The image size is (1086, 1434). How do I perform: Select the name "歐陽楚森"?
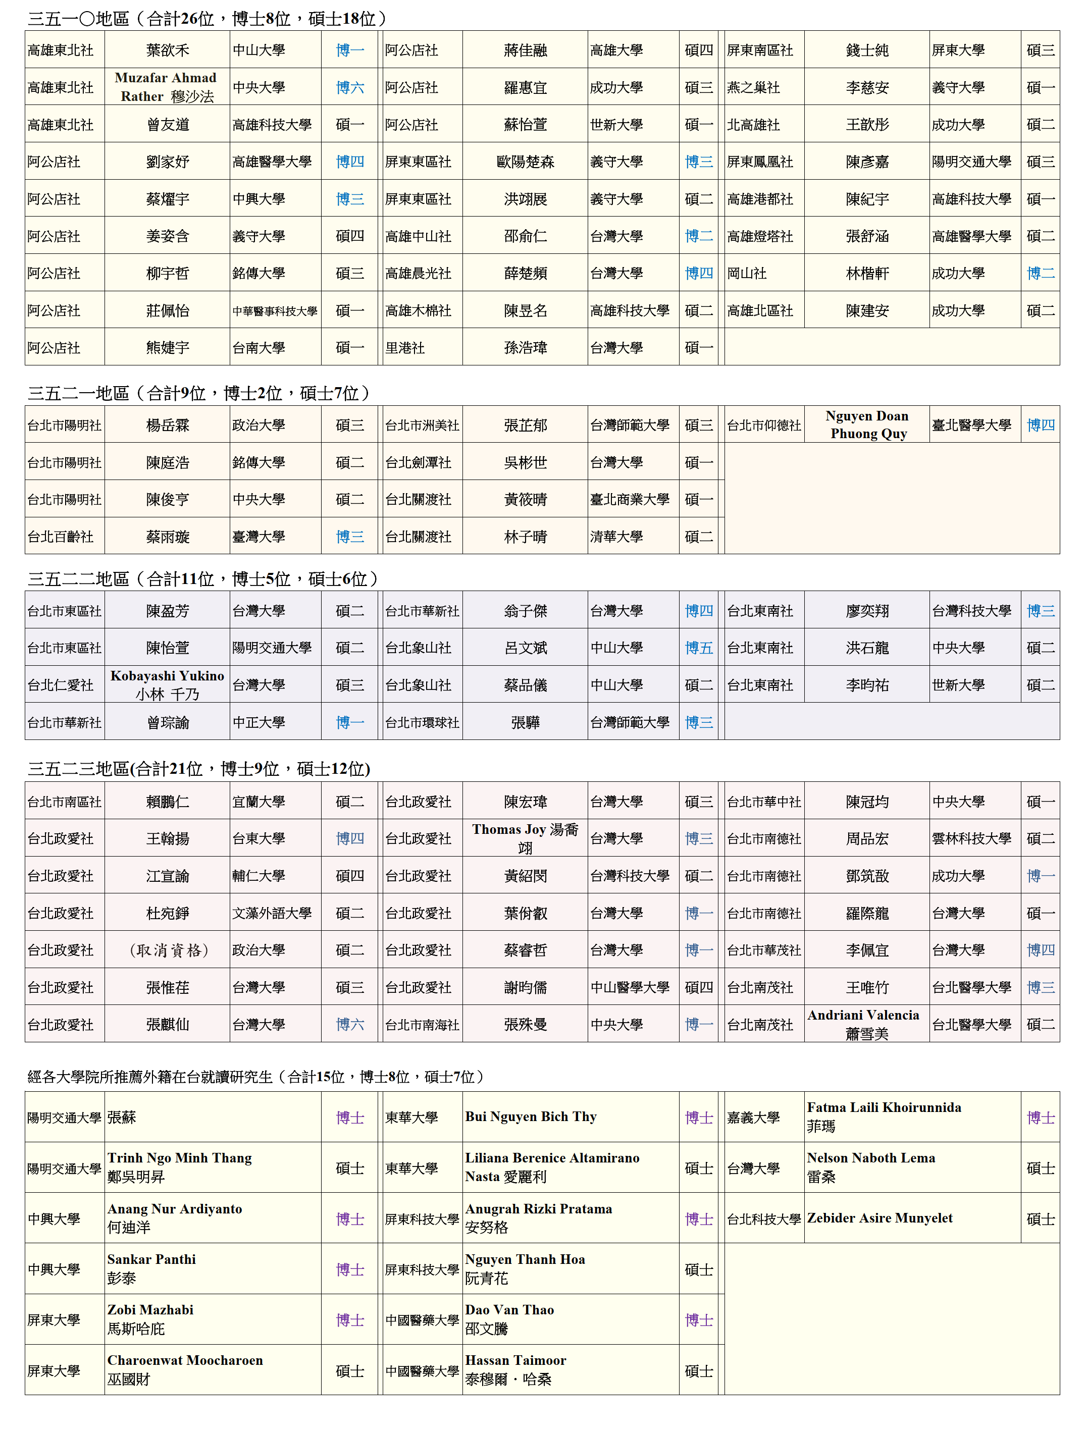pyautogui.click(x=525, y=162)
